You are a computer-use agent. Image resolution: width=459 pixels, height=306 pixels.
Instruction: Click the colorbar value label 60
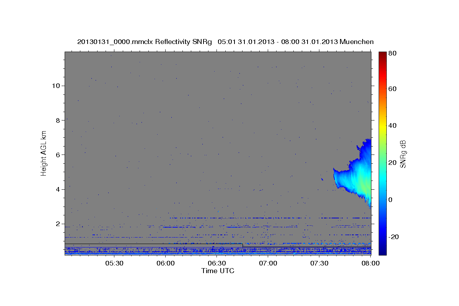392,89
